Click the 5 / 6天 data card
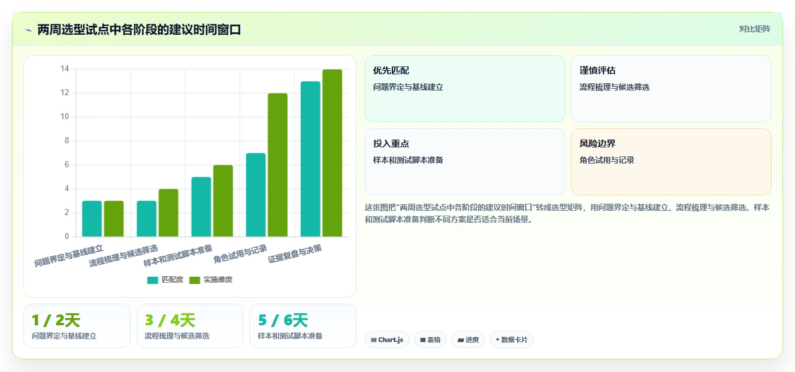This screenshot has width=795, height=372. (303, 326)
